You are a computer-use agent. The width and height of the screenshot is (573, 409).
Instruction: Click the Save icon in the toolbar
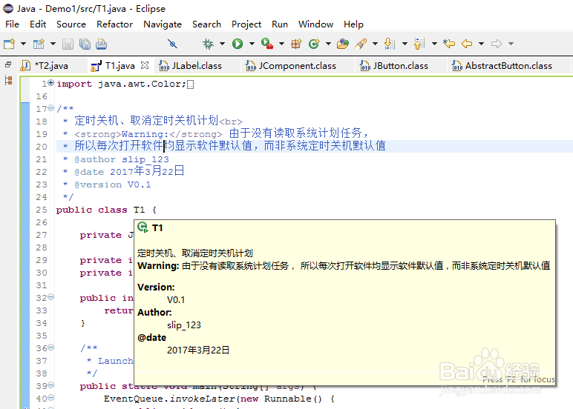pyautogui.click(x=68, y=44)
